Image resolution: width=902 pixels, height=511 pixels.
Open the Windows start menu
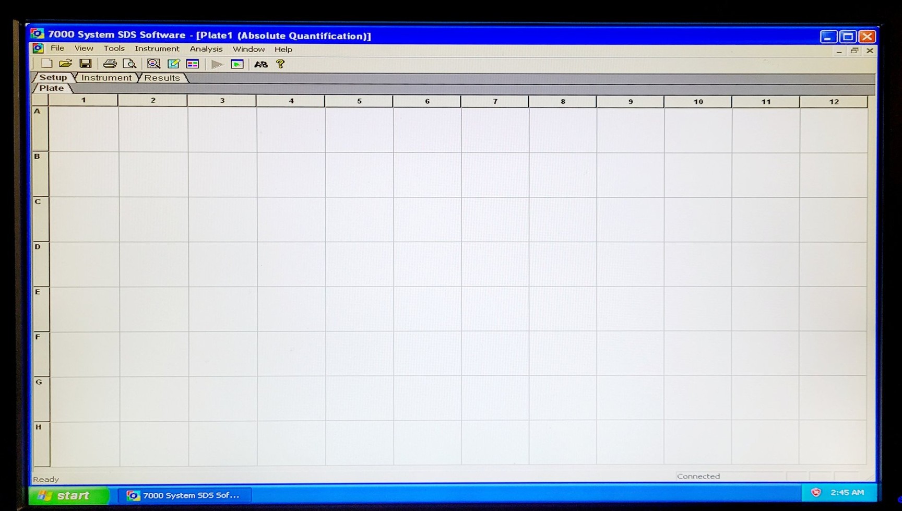(x=69, y=495)
